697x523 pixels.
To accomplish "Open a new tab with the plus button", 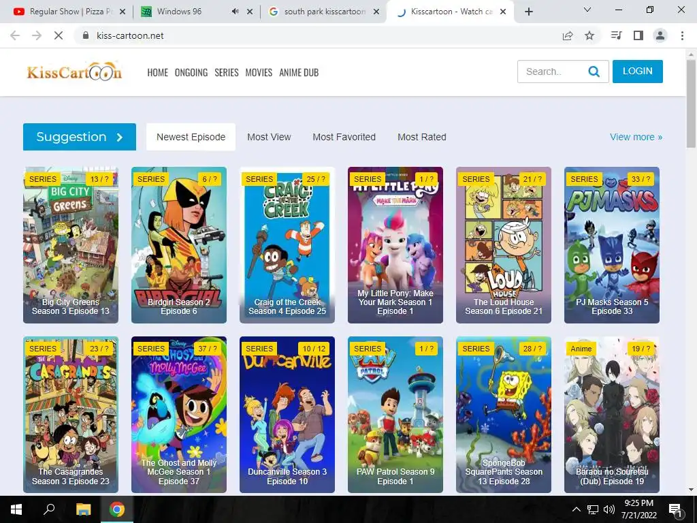I will (x=528, y=12).
